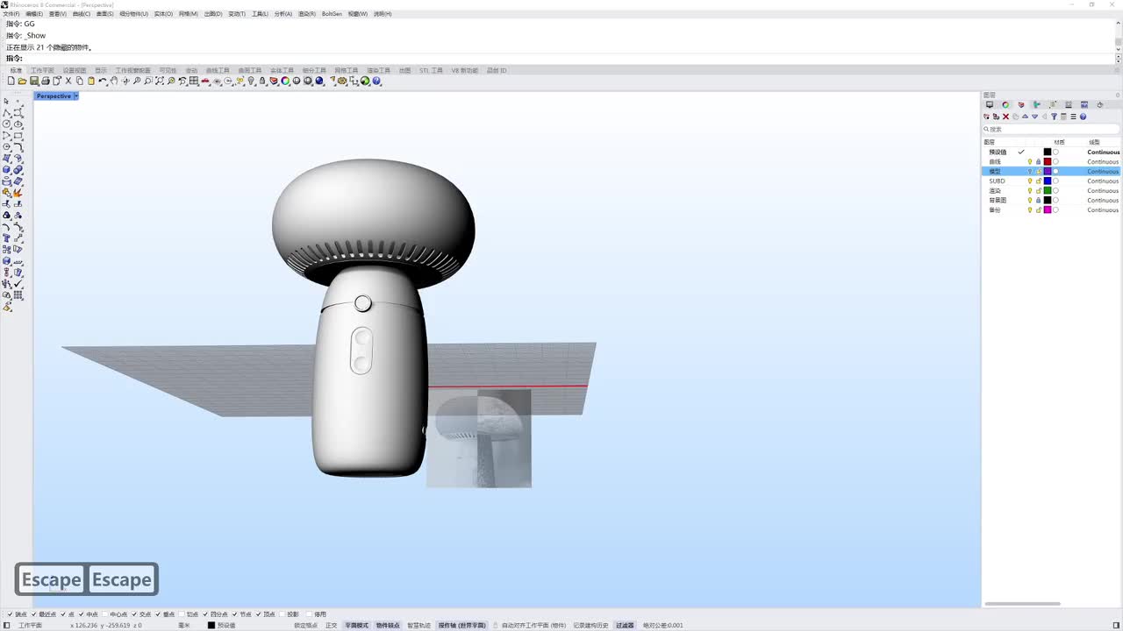Click the funnel filter icon in layer panel
This screenshot has height=631, width=1123.
click(x=1054, y=117)
